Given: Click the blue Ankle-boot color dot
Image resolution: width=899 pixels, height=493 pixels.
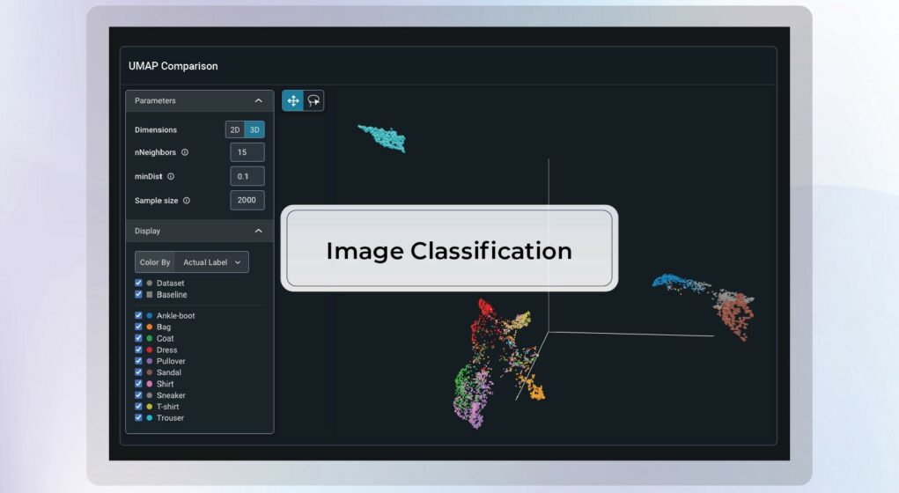Looking at the screenshot, I should tap(150, 316).
